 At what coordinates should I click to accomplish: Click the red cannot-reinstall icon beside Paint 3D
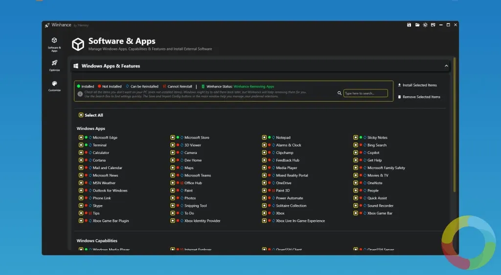coord(273,190)
